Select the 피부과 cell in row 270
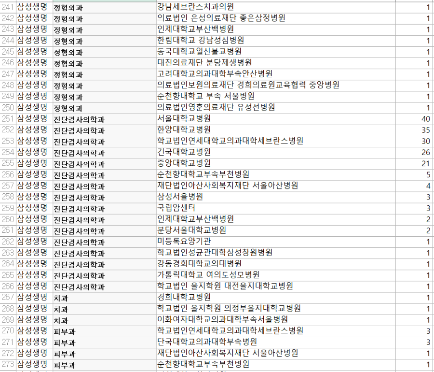The height and width of the screenshot is (372, 434). (104, 331)
